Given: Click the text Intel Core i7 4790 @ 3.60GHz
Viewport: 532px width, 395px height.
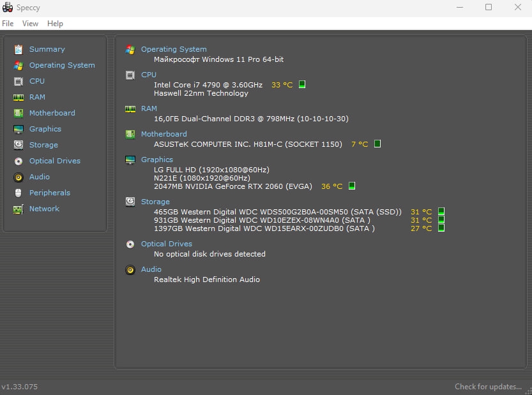Looking at the screenshot, I should tap(208, 85).
